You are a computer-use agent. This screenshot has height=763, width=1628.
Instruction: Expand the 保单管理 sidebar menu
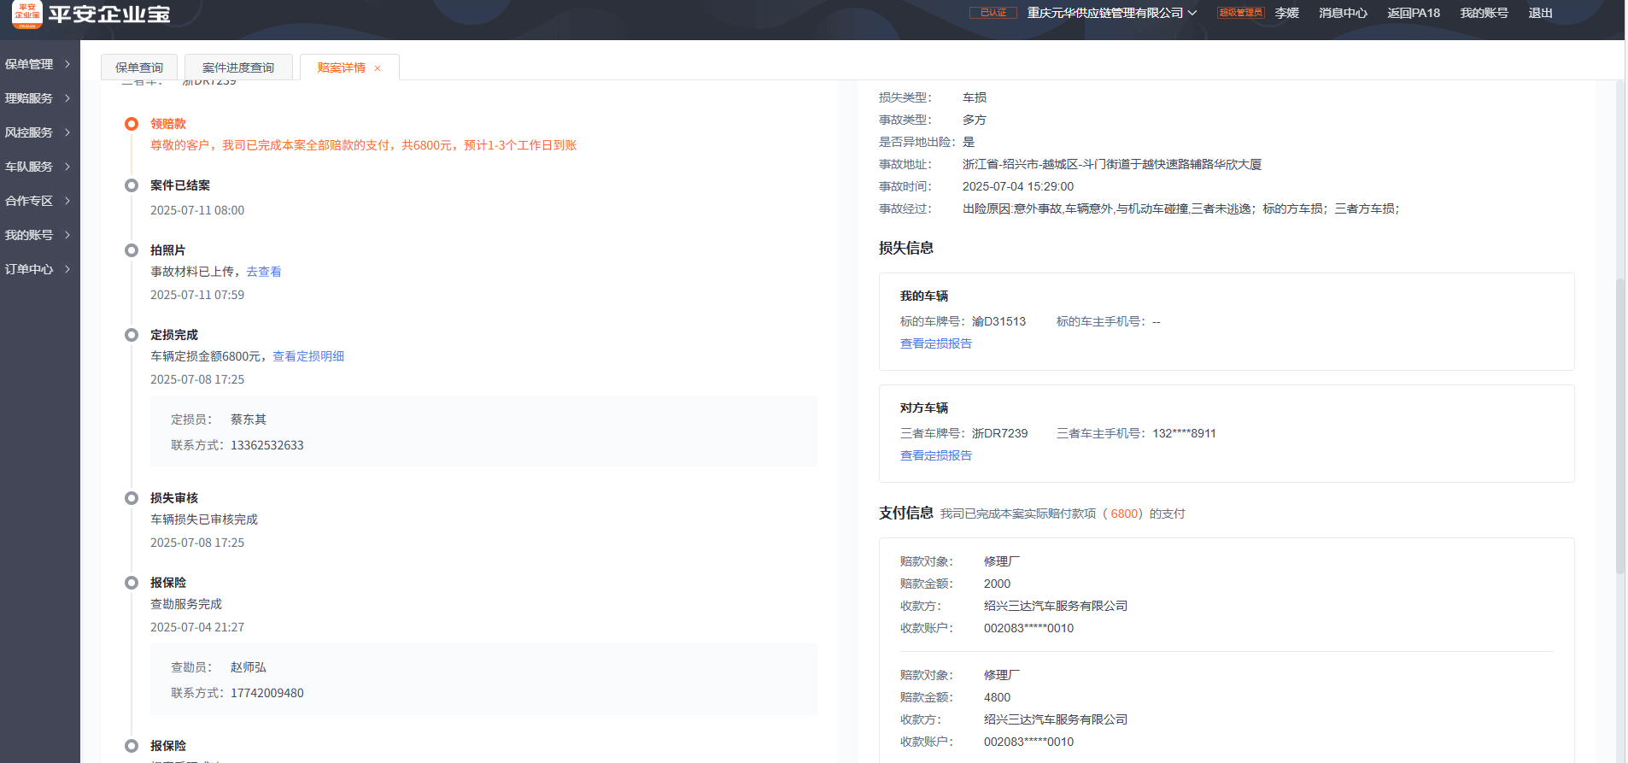pos(38,64)
